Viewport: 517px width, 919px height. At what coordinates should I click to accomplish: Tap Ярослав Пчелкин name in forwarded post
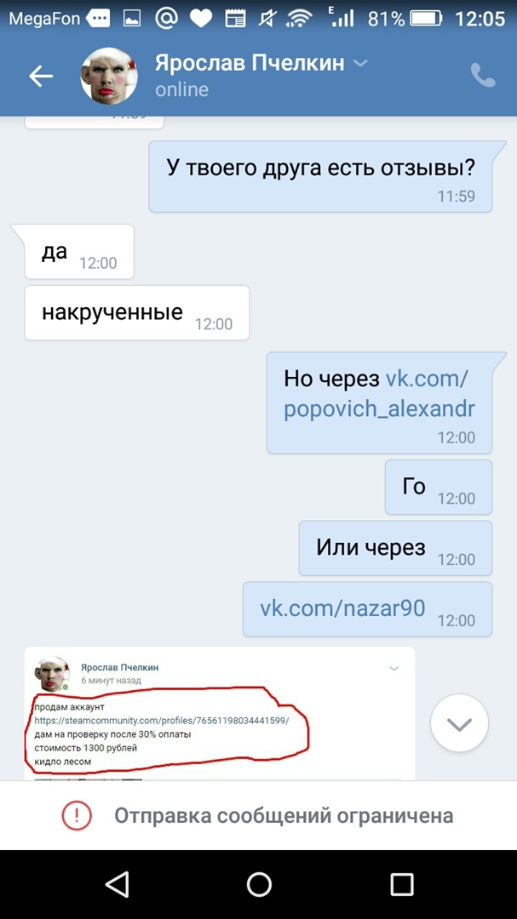click(120, 668)
